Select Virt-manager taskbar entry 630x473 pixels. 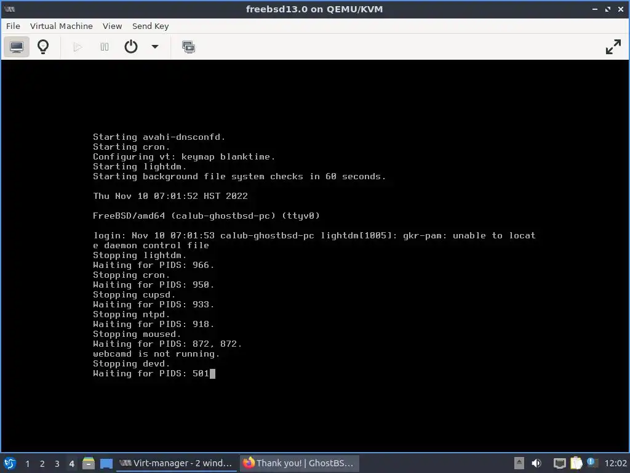coord(177,463)
